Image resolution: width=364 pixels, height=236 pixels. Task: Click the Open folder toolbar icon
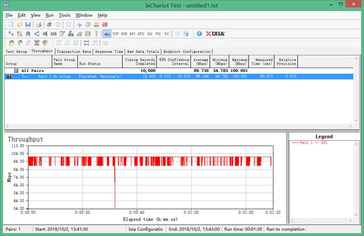pyautogui.click(x=19, y=24)
